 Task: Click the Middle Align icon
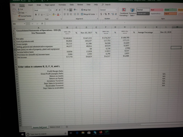[x=68, y=10]
